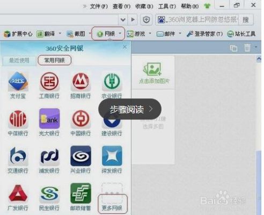Image resolution: width=264 pixels, height=215 pixels.
Task: Click the green shirt skin icon
Action: pyautogui.click(x=207, y=6)
